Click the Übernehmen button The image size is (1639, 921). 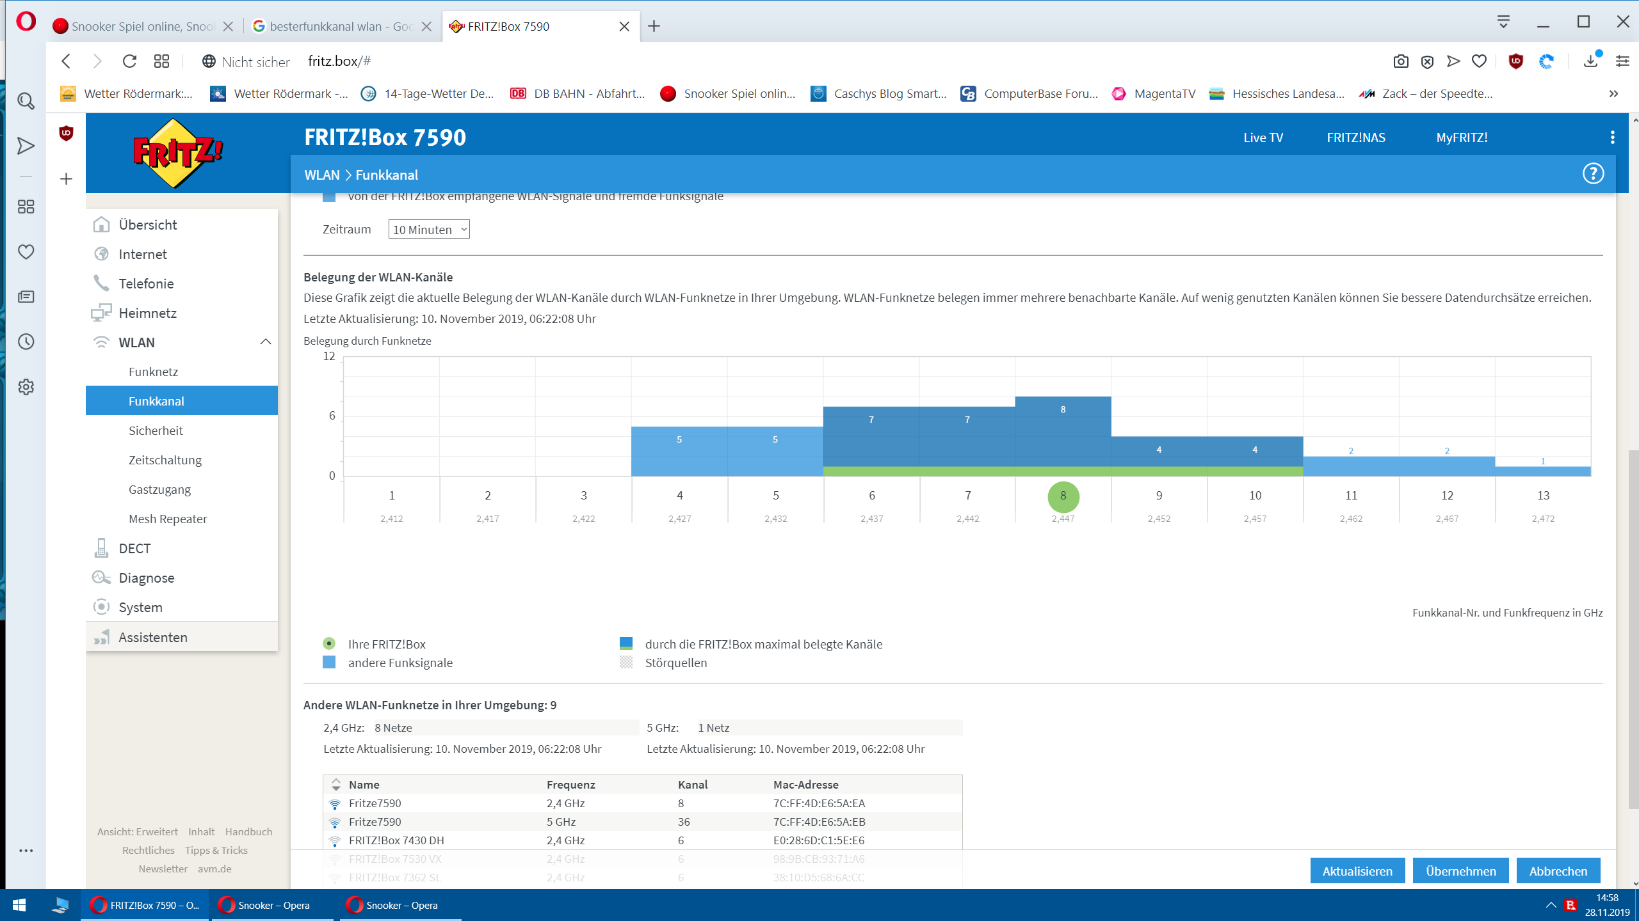[1460, 871]
